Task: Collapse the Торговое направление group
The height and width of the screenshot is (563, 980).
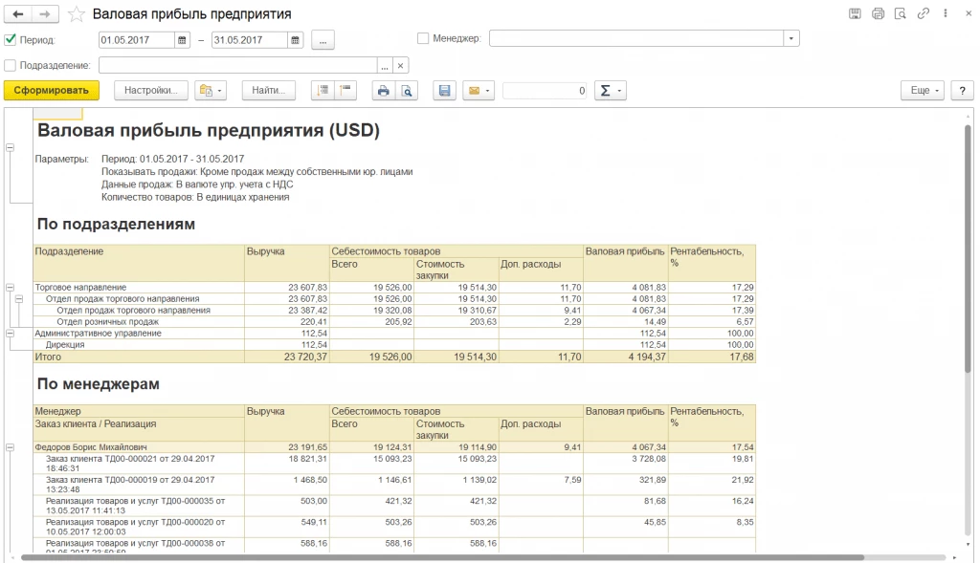Action: click(x=10, y=288)
